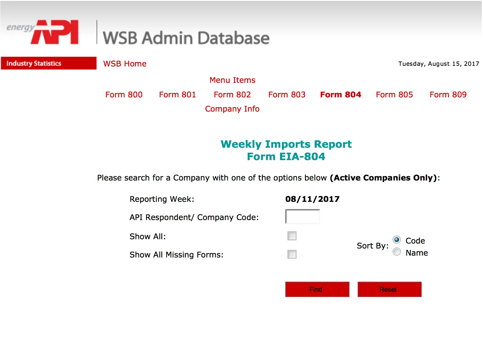The image size is (483, 340).
Task: Open the Form 801 menu link
Action: click(177, 95)
